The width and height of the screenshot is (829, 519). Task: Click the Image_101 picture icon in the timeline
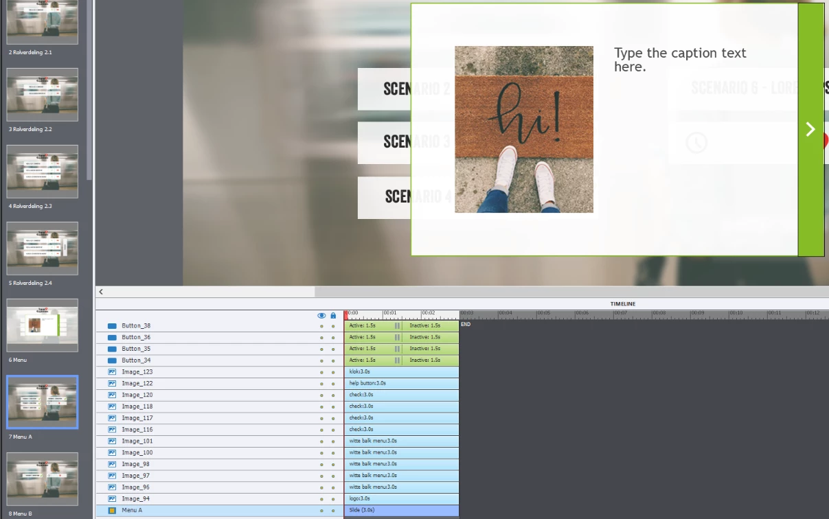pyautogui.click(x=112, y=441)
